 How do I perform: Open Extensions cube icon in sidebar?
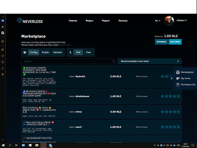coord(3,74)
